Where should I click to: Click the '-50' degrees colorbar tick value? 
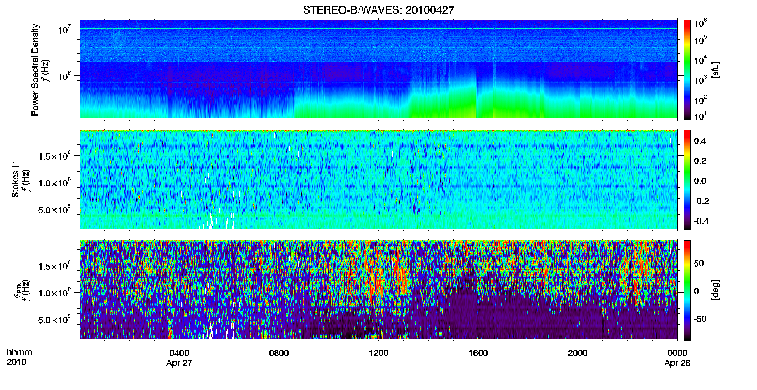point(700,319)
